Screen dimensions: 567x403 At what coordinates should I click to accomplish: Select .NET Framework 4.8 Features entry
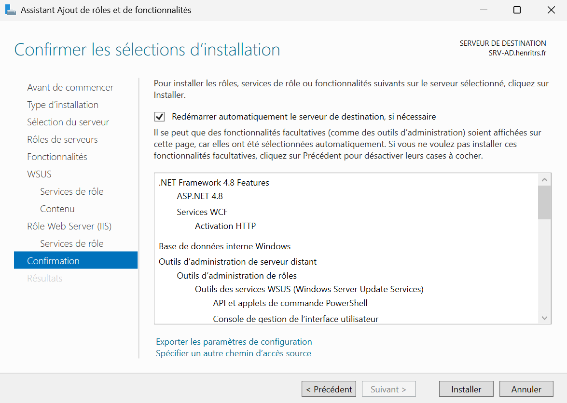[x=214, y=183]
